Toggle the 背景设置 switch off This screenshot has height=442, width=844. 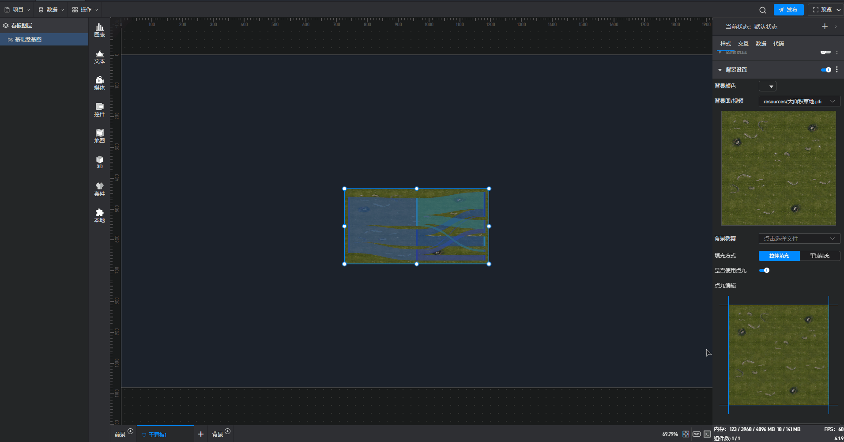pyautogui.click(x=825, y=70)
